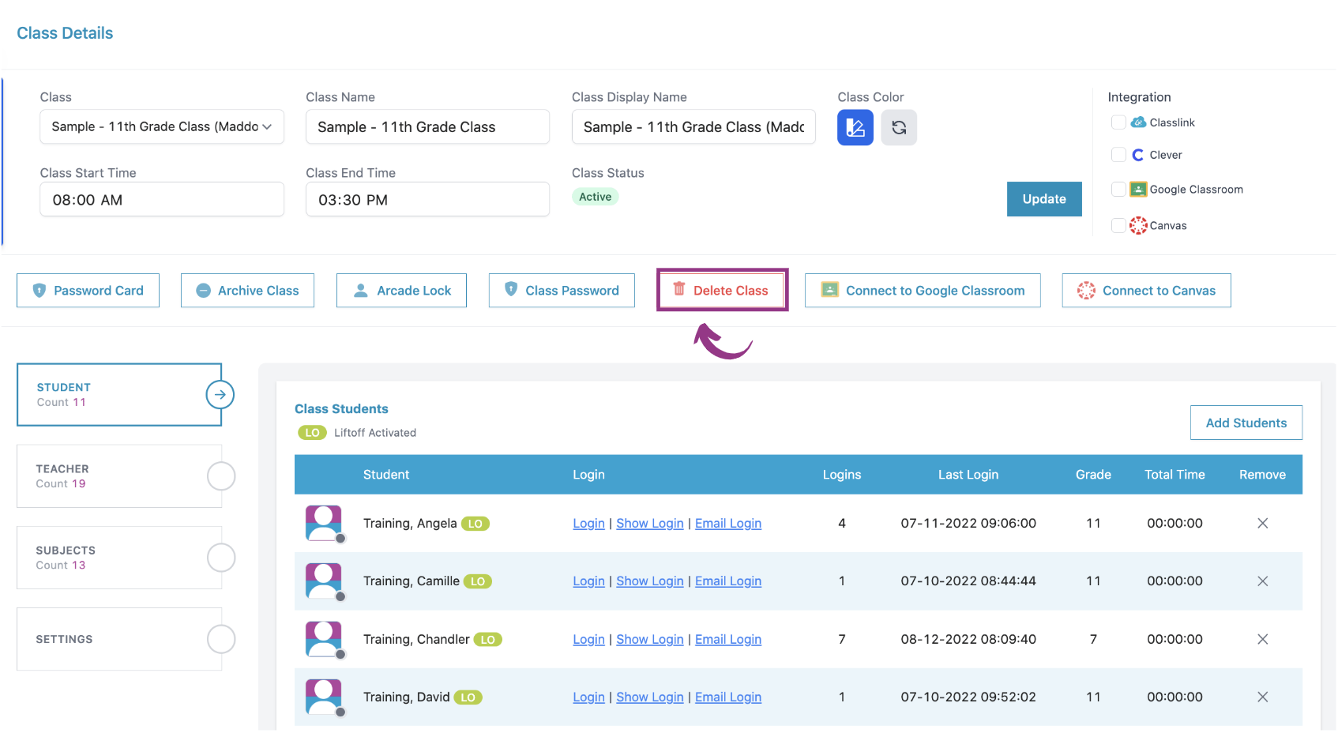Click the LO badge beside Camille Training

478,581
